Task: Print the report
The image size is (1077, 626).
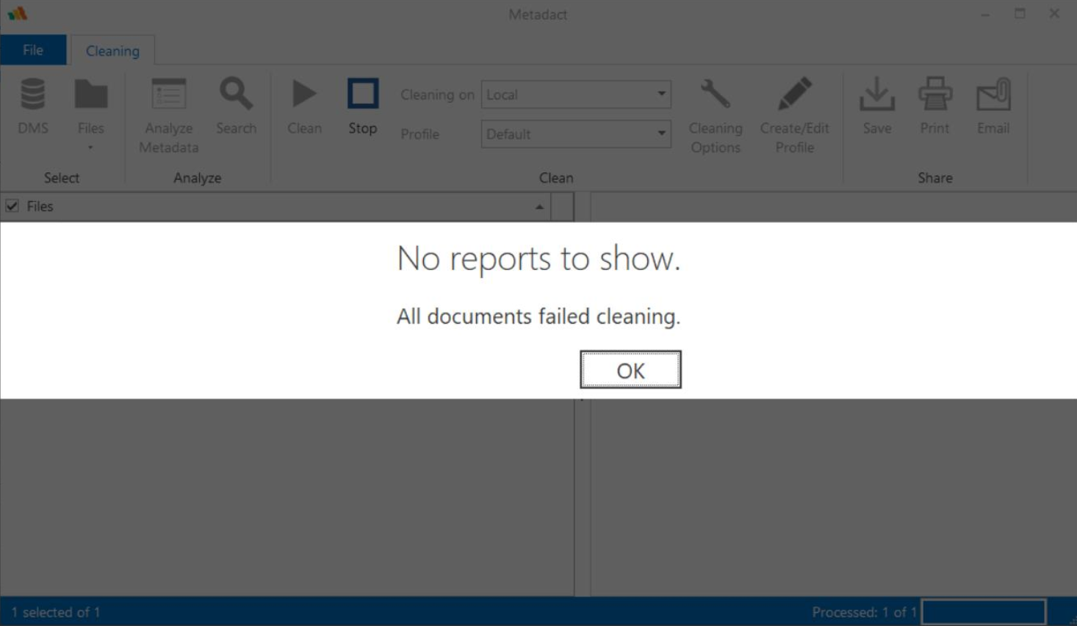Action: 935,106
